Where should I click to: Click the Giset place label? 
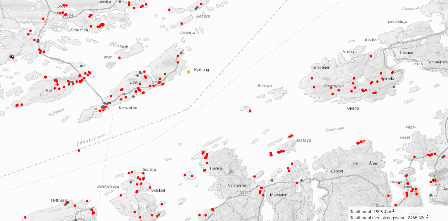[380, 206]
